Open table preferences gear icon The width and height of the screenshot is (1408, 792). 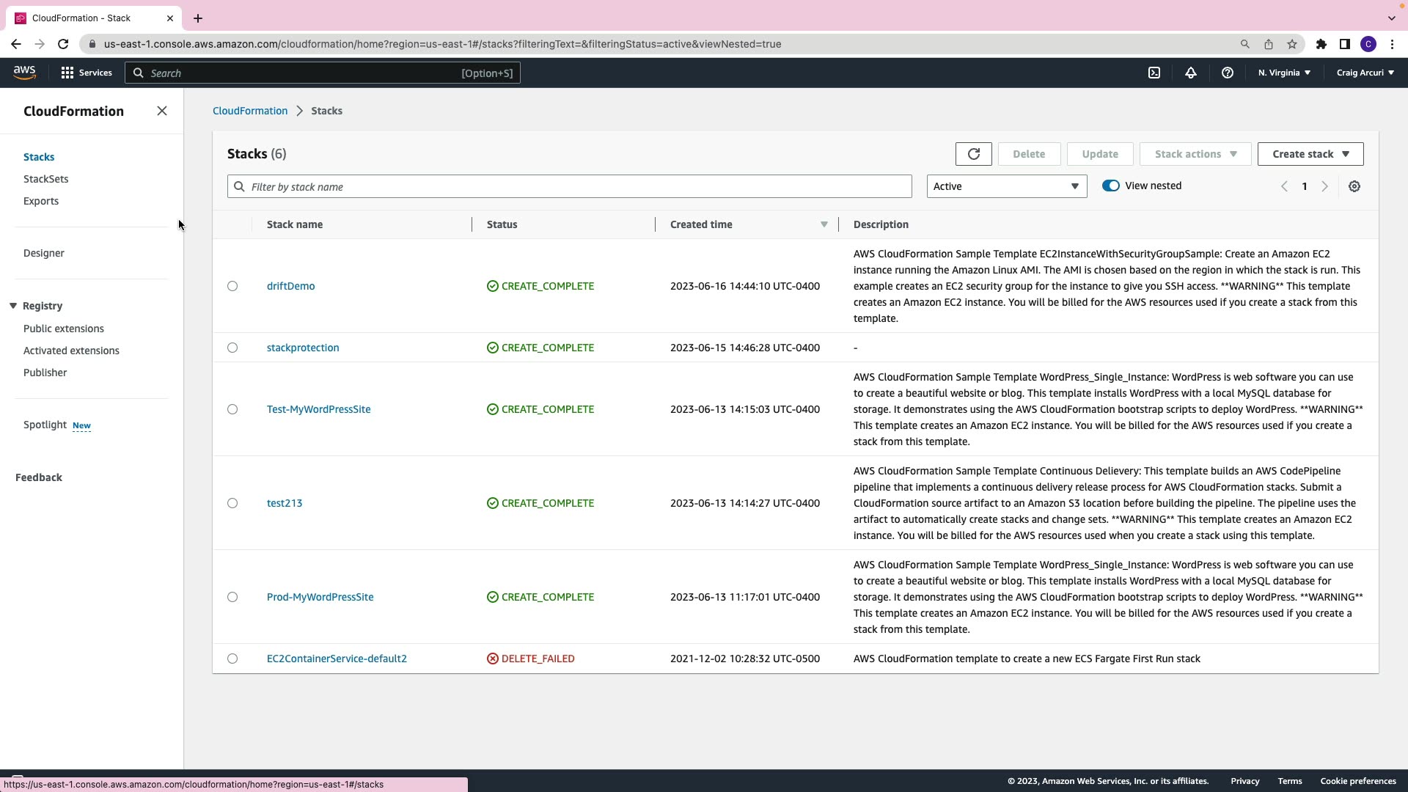click(x=1354, y=186)
